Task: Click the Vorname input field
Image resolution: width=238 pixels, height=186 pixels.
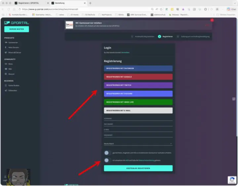Action: pos(138,118)
